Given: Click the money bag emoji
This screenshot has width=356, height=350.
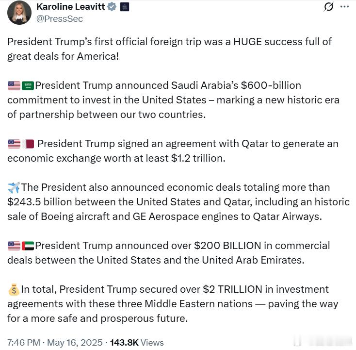Looking at the screenshot, I should (14, 290).
